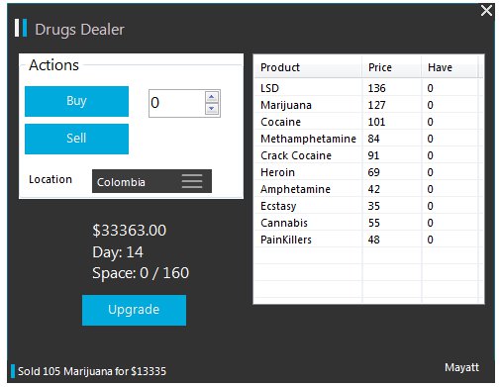500x387 pixels.
Task: Select the Marijuana product row
Action: (x=369, y=105)
